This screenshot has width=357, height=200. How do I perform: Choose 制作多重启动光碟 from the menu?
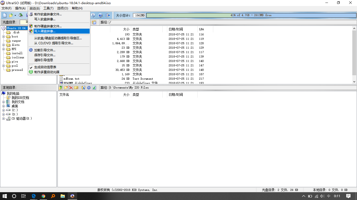pos(59,72)
